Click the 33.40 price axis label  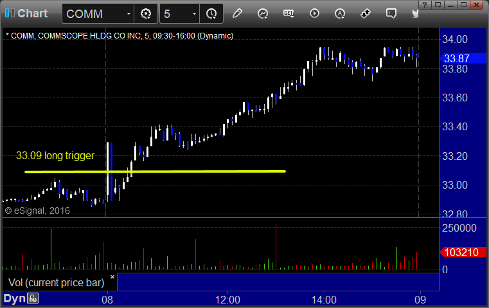[x=455, y=127]
